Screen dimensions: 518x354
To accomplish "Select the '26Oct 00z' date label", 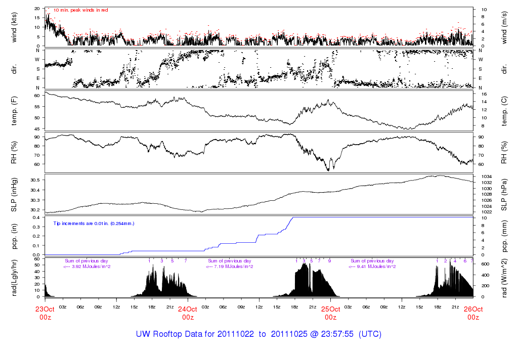I will pyautogui.click(x=473, y=313).
